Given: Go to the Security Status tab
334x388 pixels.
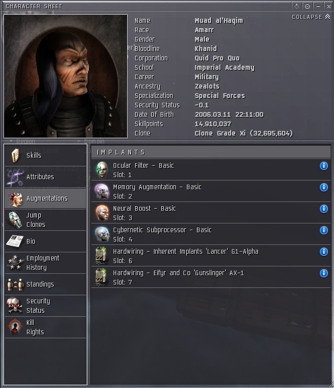Looking at the screenshot, I should click(45, 306).
